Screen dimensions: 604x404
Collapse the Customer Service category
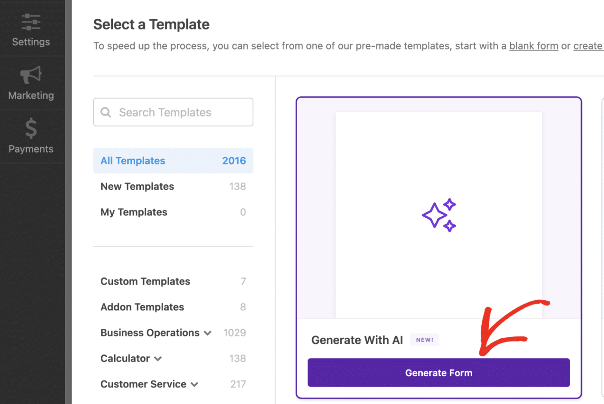point(195,384)
